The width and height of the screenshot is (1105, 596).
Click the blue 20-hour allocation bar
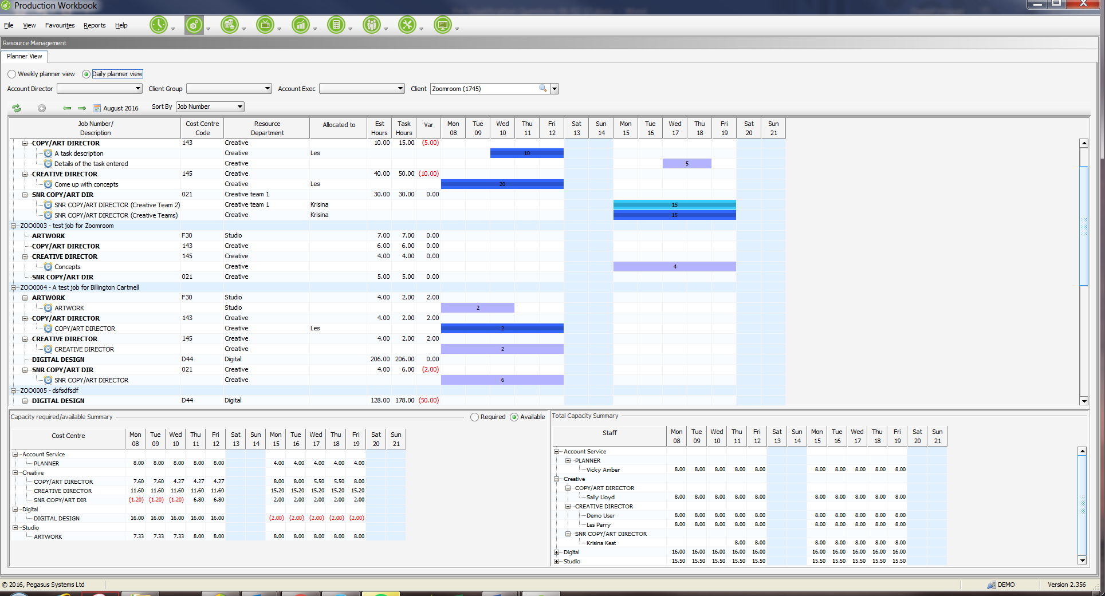click(502, 184)
